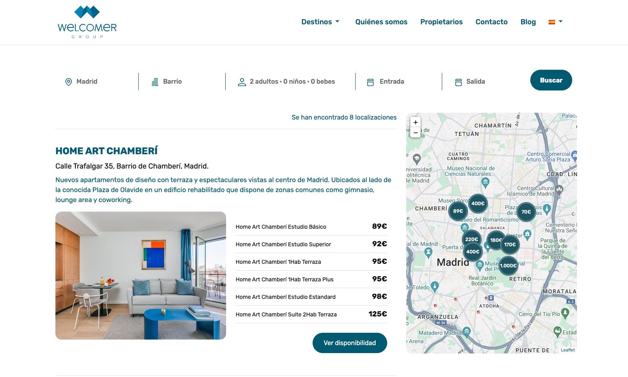Click the 70€ map marker
Viewport: 628px width, 377px height.
tap(526, 212)
